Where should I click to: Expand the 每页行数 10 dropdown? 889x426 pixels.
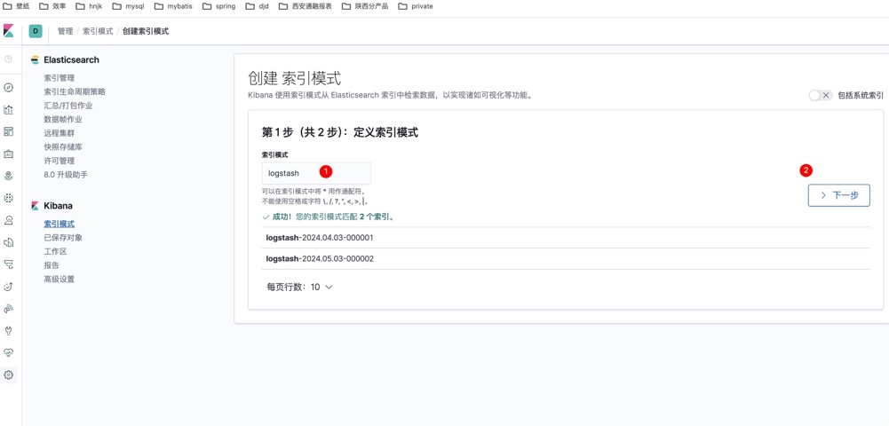(x=300, y=288)
